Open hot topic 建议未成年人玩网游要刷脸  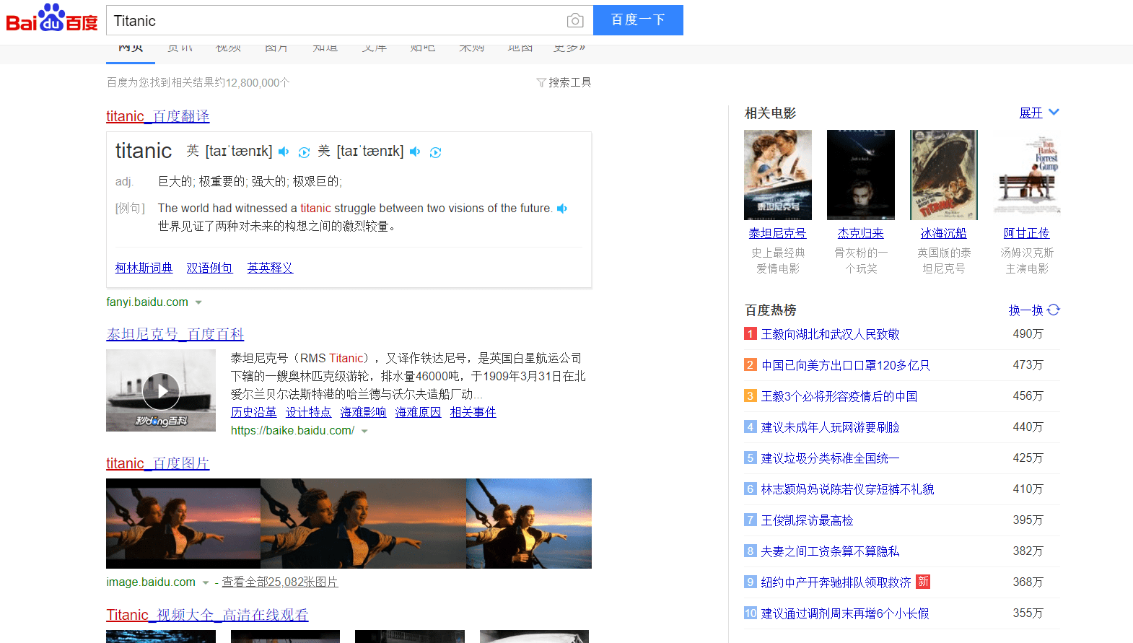[x=831, y=427]
